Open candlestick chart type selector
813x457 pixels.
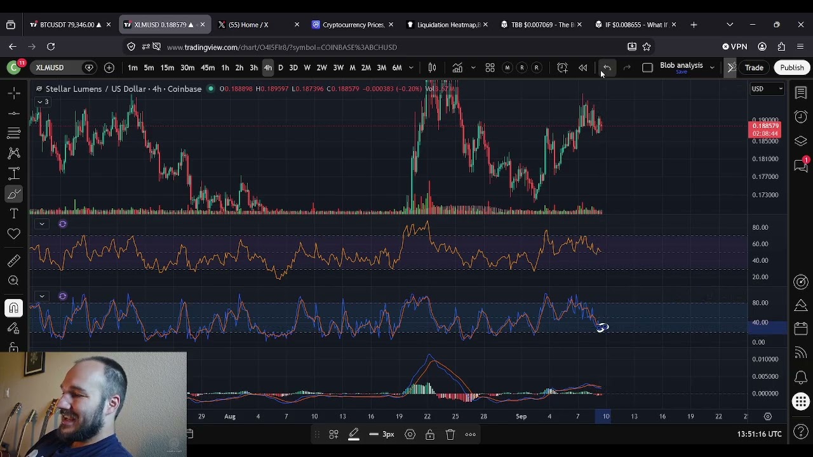pos(432,67)
